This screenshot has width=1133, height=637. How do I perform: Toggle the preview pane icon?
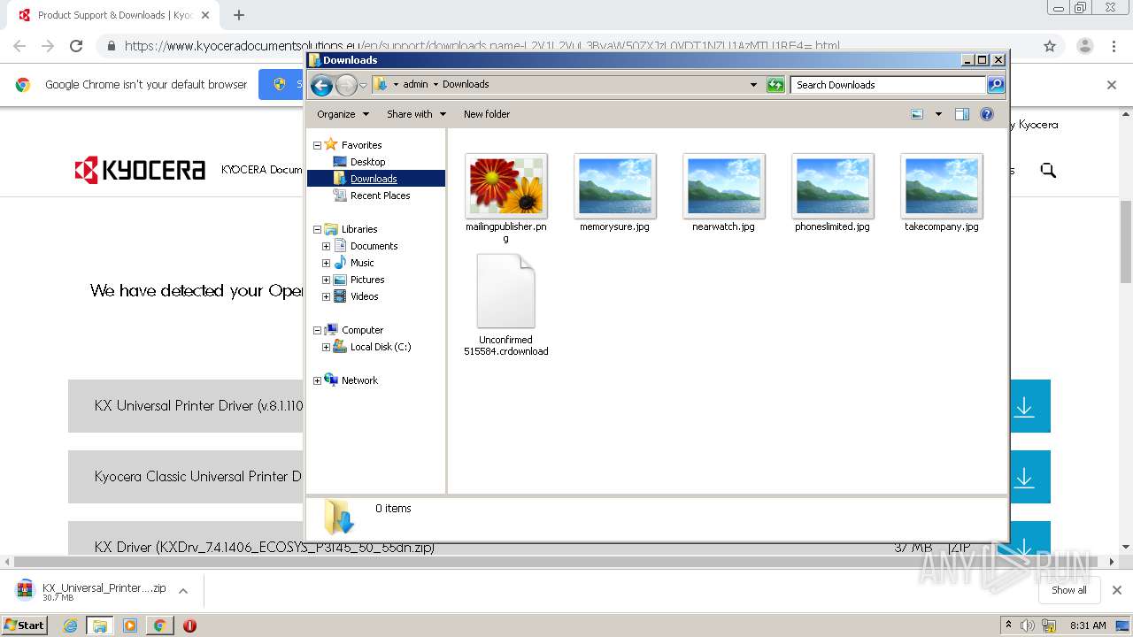point(962,114)
